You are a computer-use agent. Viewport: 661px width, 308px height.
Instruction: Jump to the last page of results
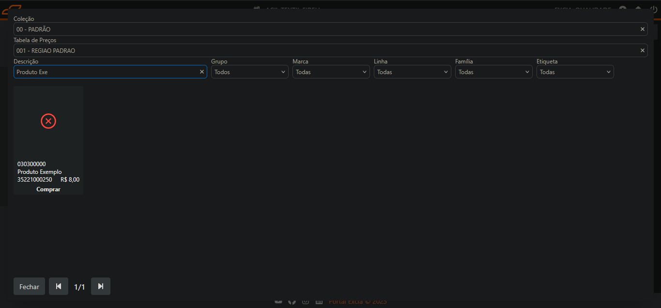click(x=101, y=287)
